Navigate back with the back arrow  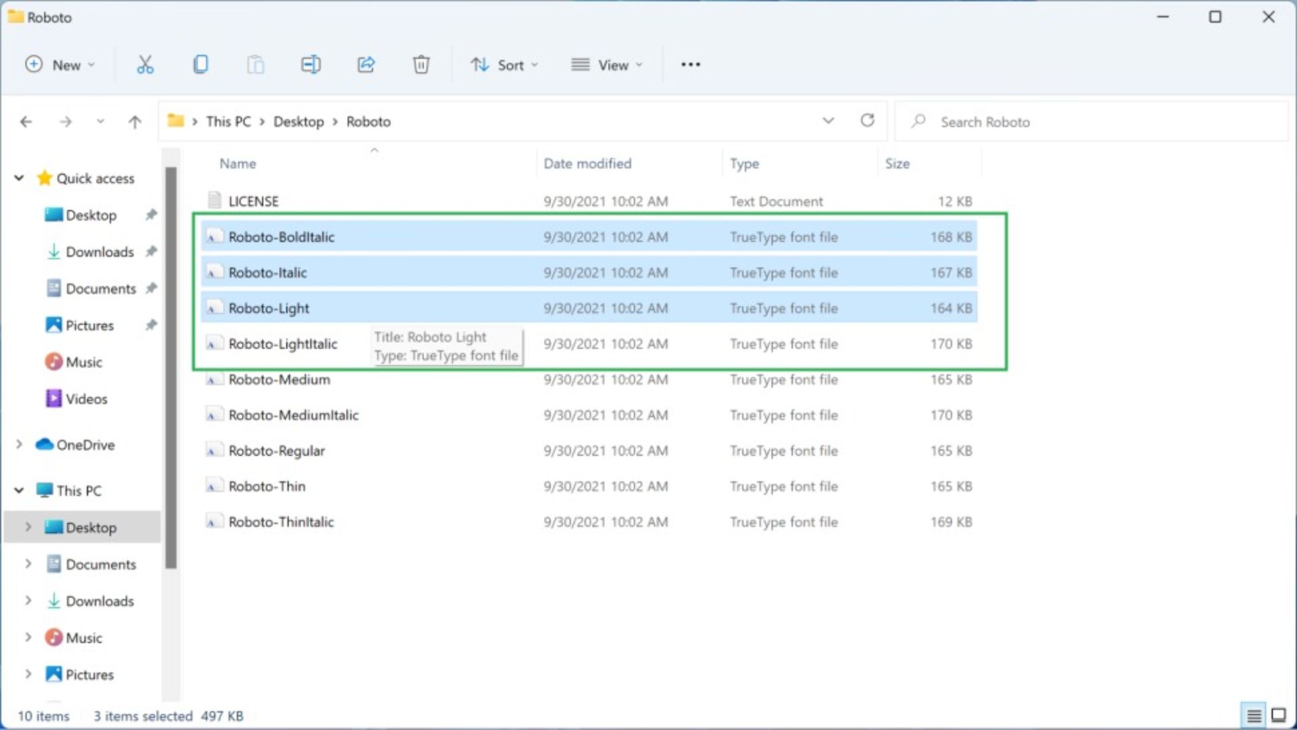(26, 122)
